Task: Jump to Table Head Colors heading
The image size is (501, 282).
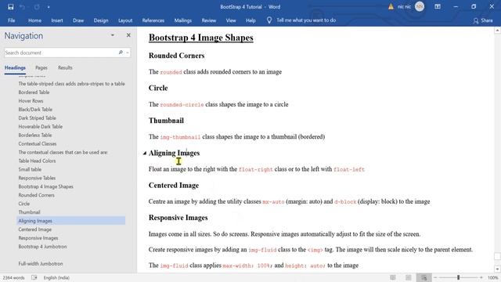Action: 37,161
